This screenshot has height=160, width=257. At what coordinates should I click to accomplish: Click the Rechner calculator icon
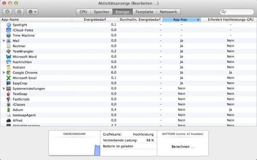[9, 46]
